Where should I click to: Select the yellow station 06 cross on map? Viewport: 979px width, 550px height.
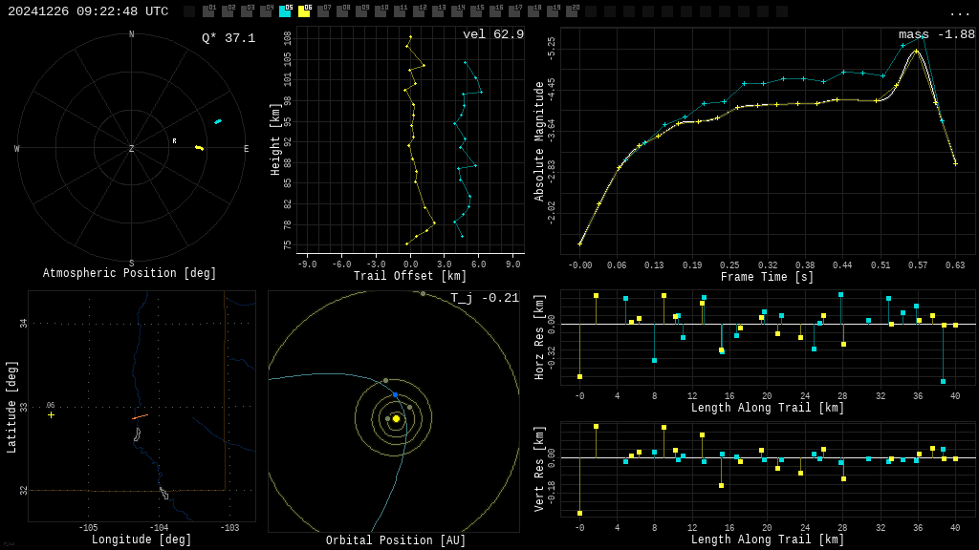click(52, 414)
